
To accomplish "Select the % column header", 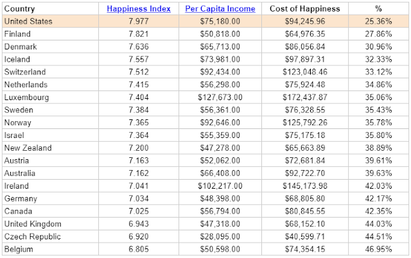I will point(378,8).
